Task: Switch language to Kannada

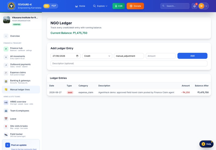Action: tap(54, 6)
